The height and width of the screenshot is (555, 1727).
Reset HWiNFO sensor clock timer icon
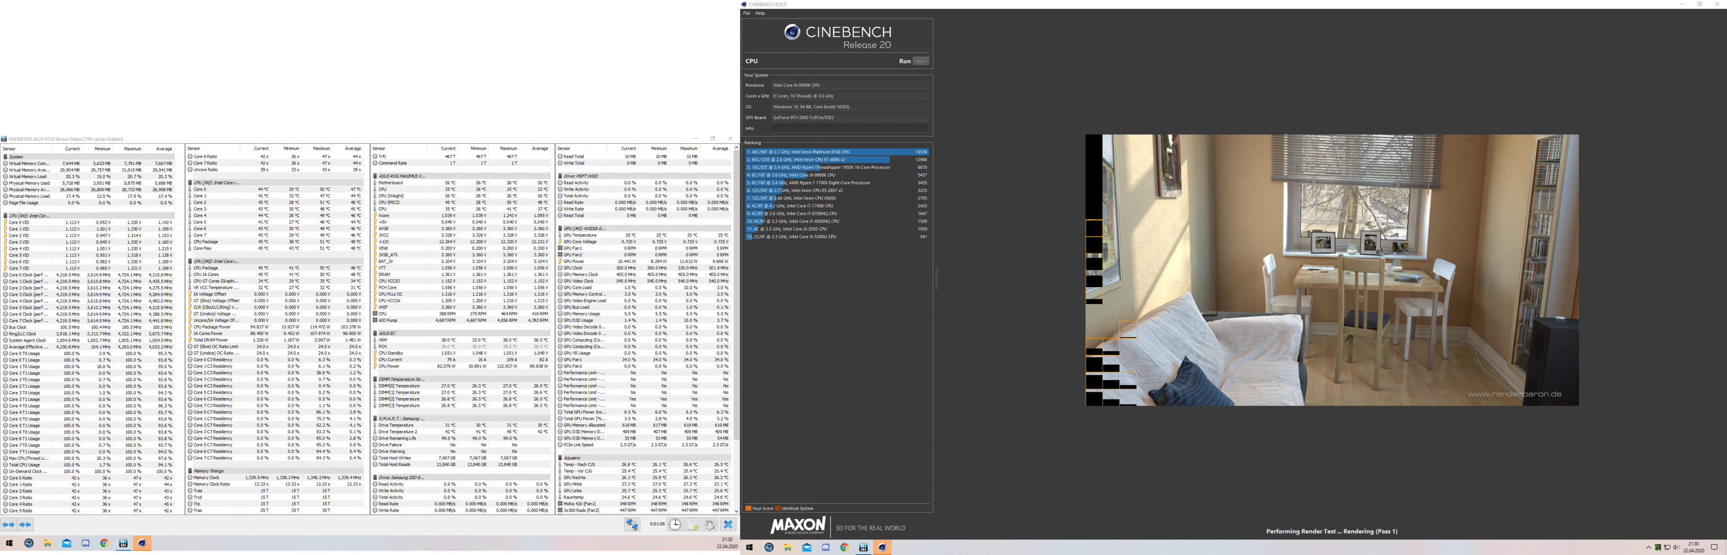675,525
